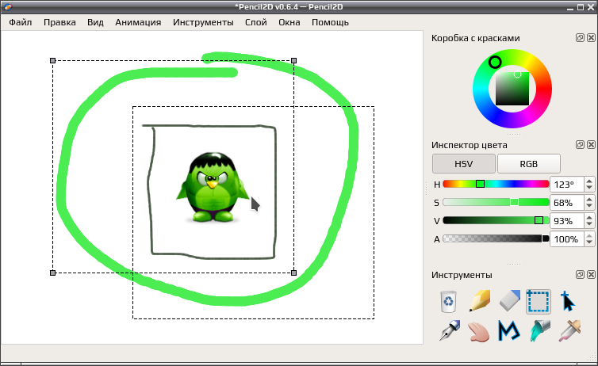The height and width of the screenshot is (366, 598).
Task: Float the Инспектор цвета panel
Action: click(x=580, y=145)
